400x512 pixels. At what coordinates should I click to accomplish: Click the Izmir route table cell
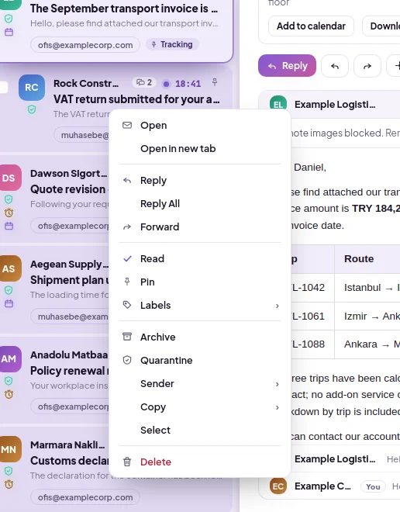[x=367, y=316]
